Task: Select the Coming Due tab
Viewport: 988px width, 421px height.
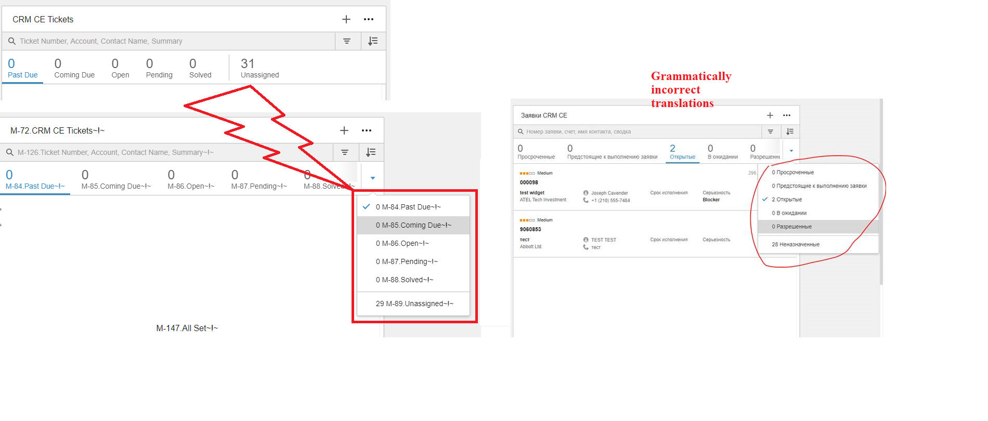Action: pos(74,69)
